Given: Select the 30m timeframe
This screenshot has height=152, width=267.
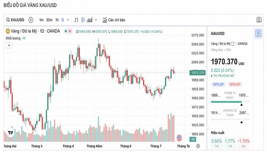Looking at the screenshot, I should tap(49, 20).
